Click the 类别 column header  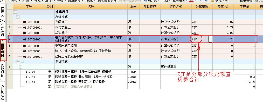50,7
